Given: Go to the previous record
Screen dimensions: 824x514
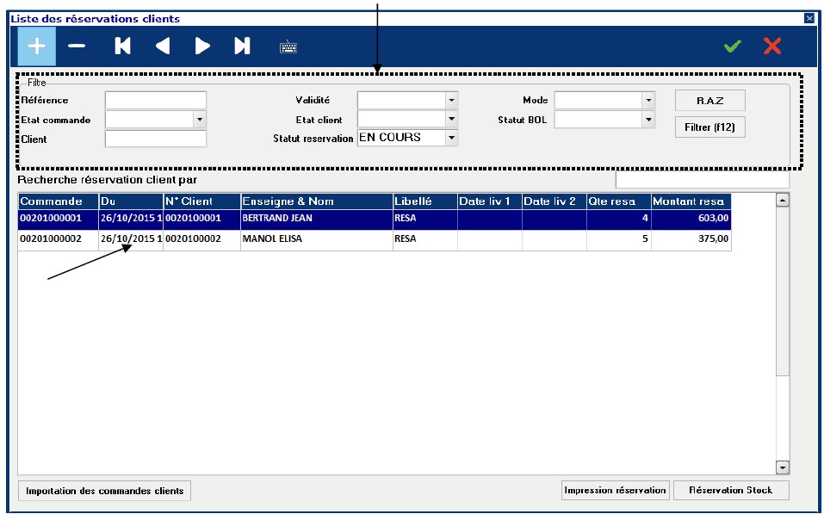Looking at the screenshot, I should coord(162,46).
